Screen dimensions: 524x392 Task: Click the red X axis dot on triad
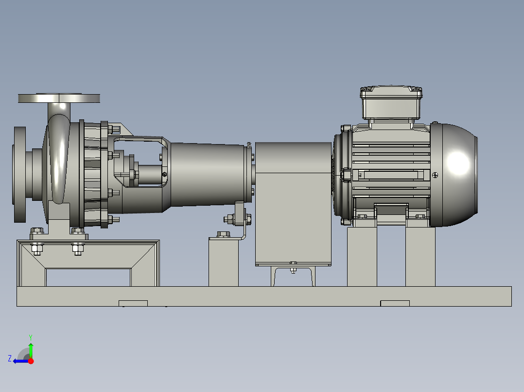click(x=31, y=361)
